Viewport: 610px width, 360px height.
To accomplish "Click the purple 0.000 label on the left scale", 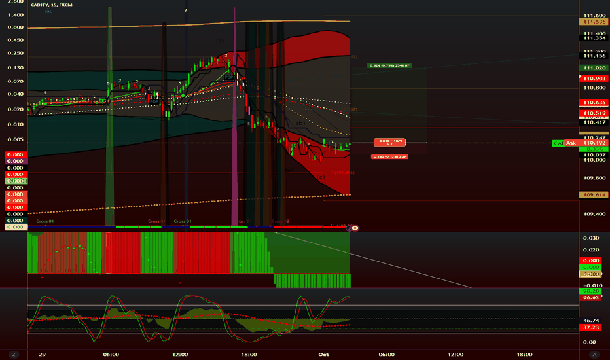I will click(x=16, y=161).
